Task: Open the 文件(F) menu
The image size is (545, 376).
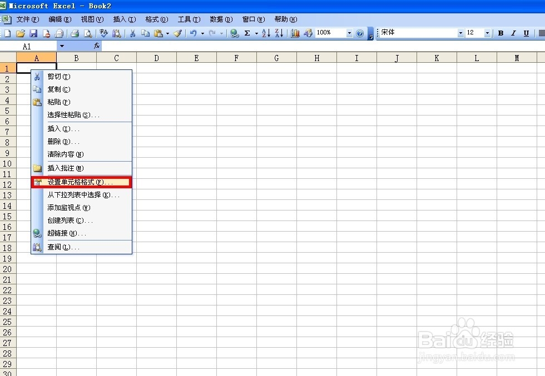Action: click(x=28, y=19)
